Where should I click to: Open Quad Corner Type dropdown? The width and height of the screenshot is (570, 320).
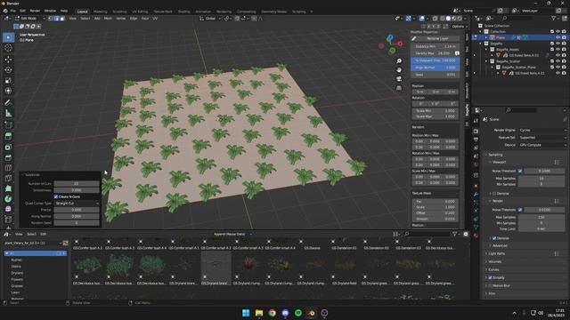(x=77, y=204)
